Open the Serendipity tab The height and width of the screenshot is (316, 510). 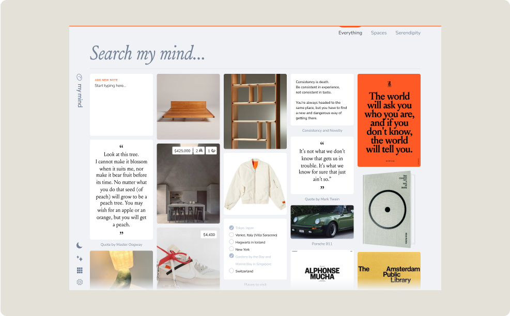pos(408,33)
